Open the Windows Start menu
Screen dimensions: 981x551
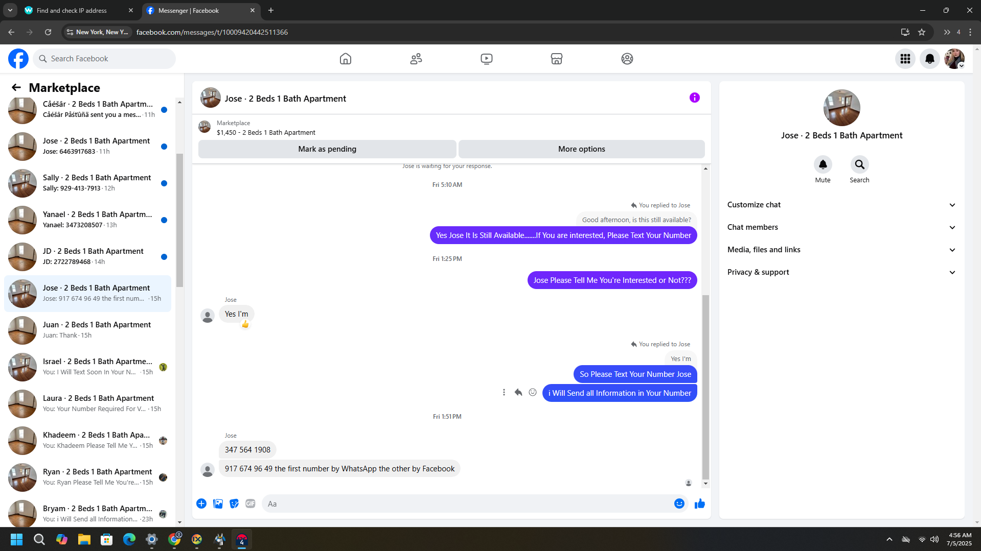coord(16,539)
